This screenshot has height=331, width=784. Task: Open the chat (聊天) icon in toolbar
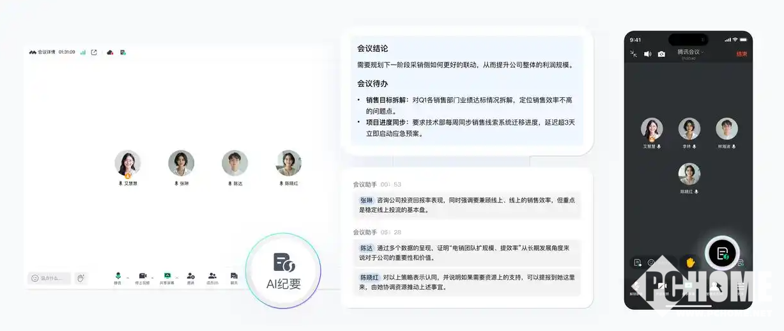pos(234,277)
